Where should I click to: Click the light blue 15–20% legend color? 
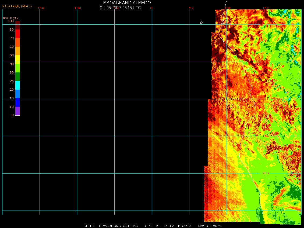[x=18, y=94]
